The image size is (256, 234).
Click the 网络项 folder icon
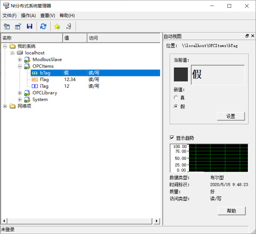pos(12,106)
